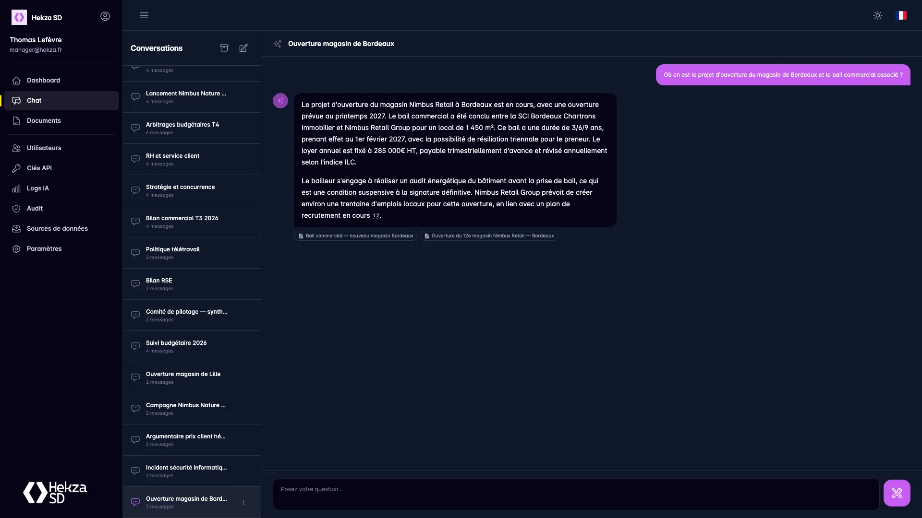Click the sparkle icon next to conversation title
The image size is (922, 518).
[278, 44]
